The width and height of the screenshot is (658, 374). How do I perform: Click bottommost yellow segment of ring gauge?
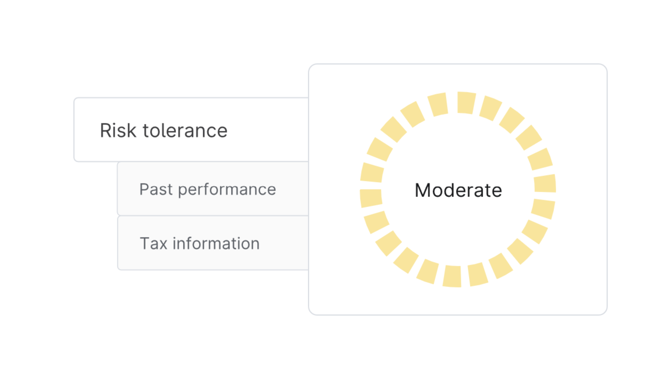click(x=452, y=276)
